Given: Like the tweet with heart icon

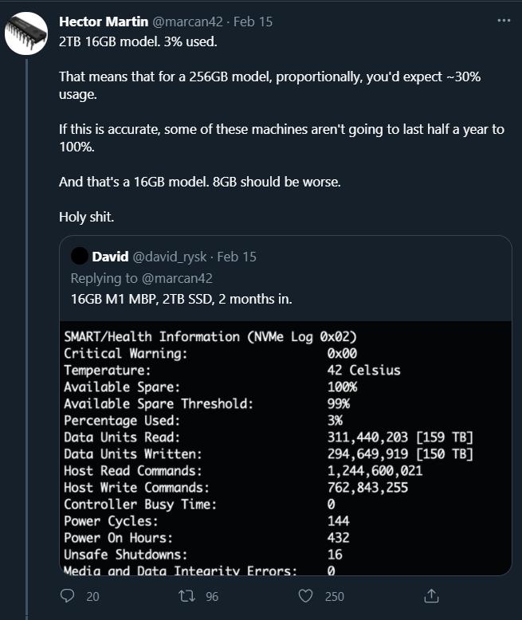Looking at the screenshot, I should [305, 595].
